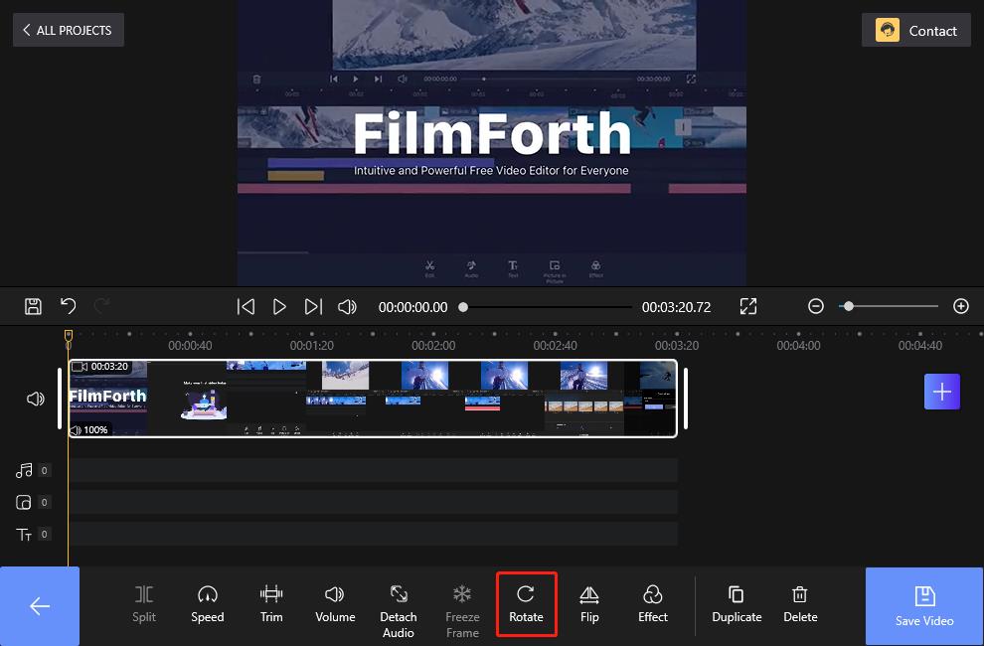This screenshot has height=646, width=984.
Task: Zoom out the timeline with minus icon
Action: [x=816, y=306]
